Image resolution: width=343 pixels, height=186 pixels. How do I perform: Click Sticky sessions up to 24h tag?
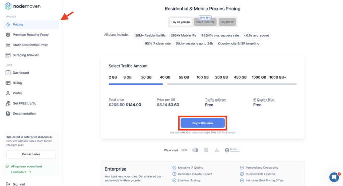[x=194, y=43]
